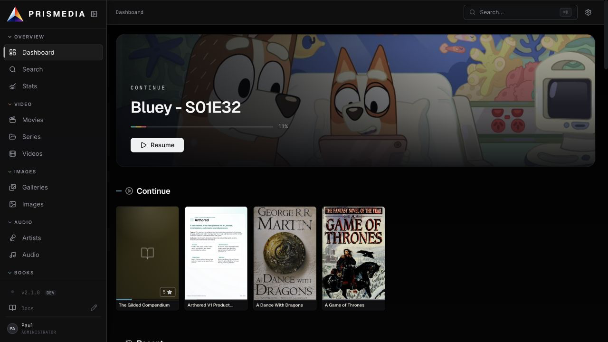Click the ⌘K shortcut badge
This screenshot has width=608, height=342.
(x=565, y=12)
